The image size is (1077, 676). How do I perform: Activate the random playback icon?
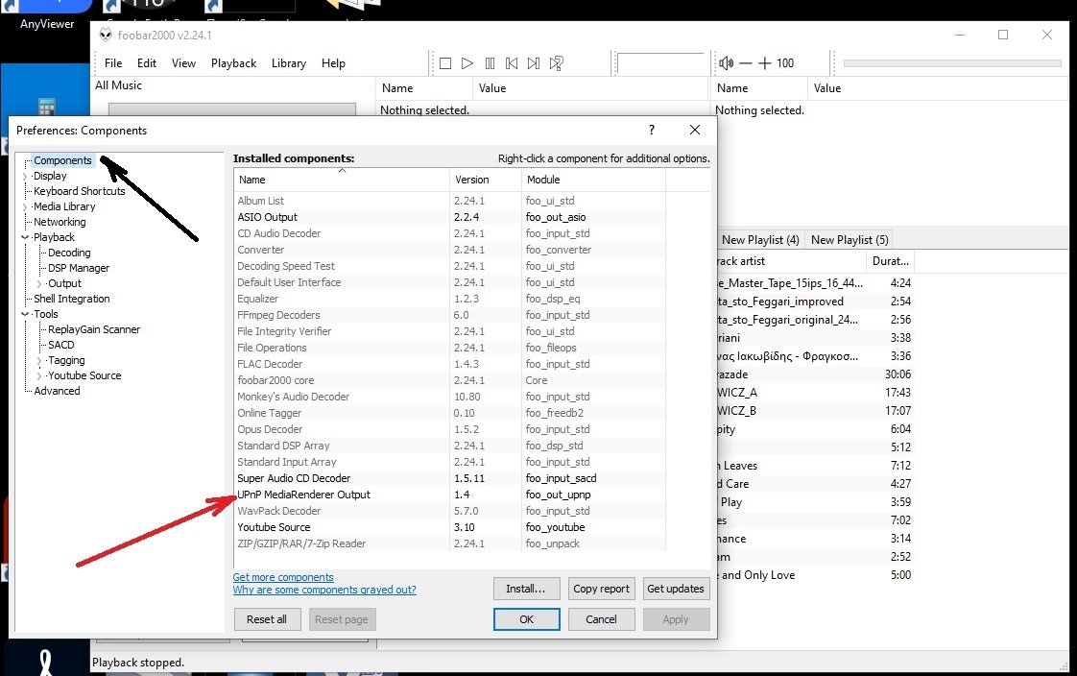tap(556, 63)
